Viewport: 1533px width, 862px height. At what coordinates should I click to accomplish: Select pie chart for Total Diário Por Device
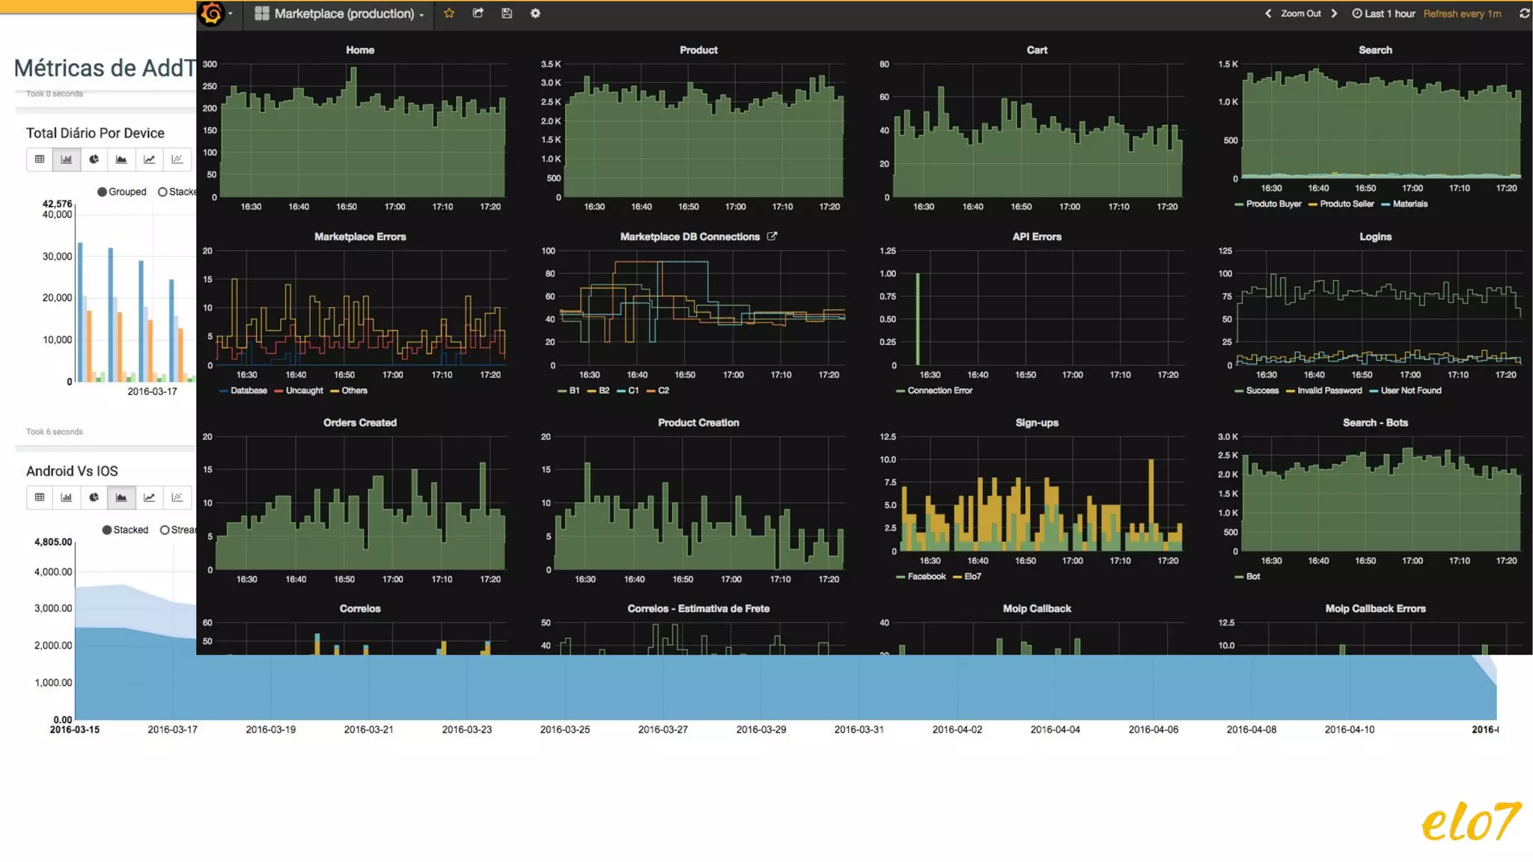[x=94, y=159]
